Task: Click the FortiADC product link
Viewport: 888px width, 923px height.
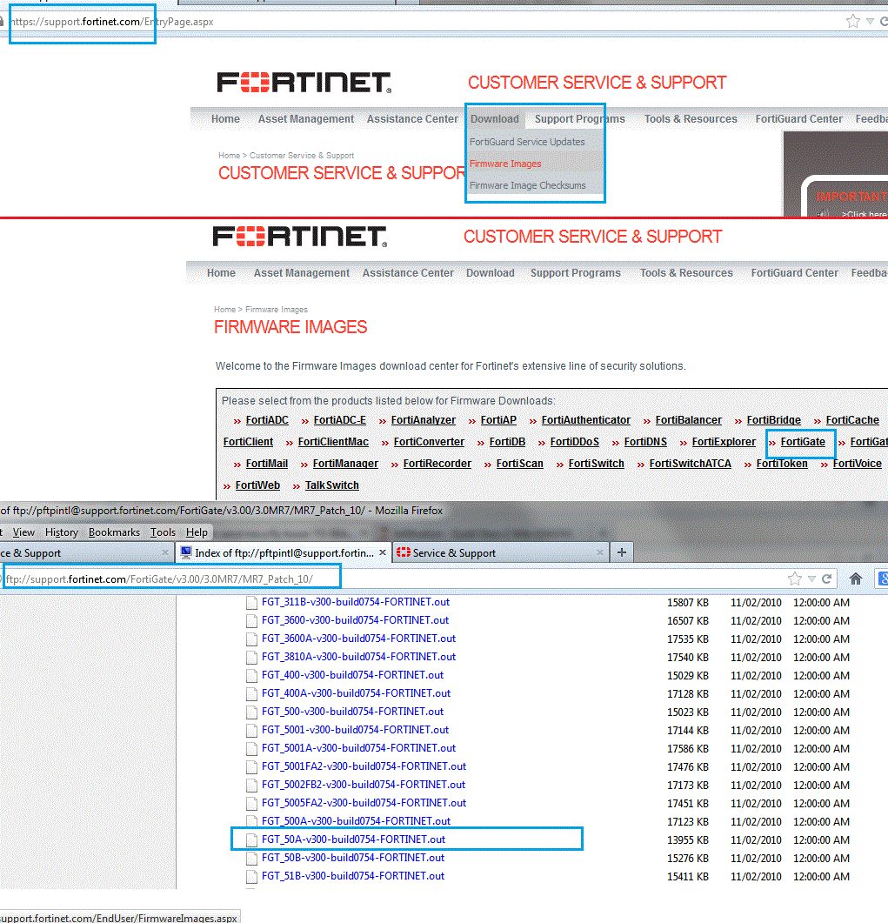Action: click(x=267, y=420)
